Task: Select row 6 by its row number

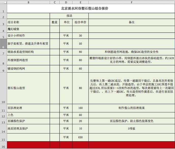Action: (x=3, y=44)
